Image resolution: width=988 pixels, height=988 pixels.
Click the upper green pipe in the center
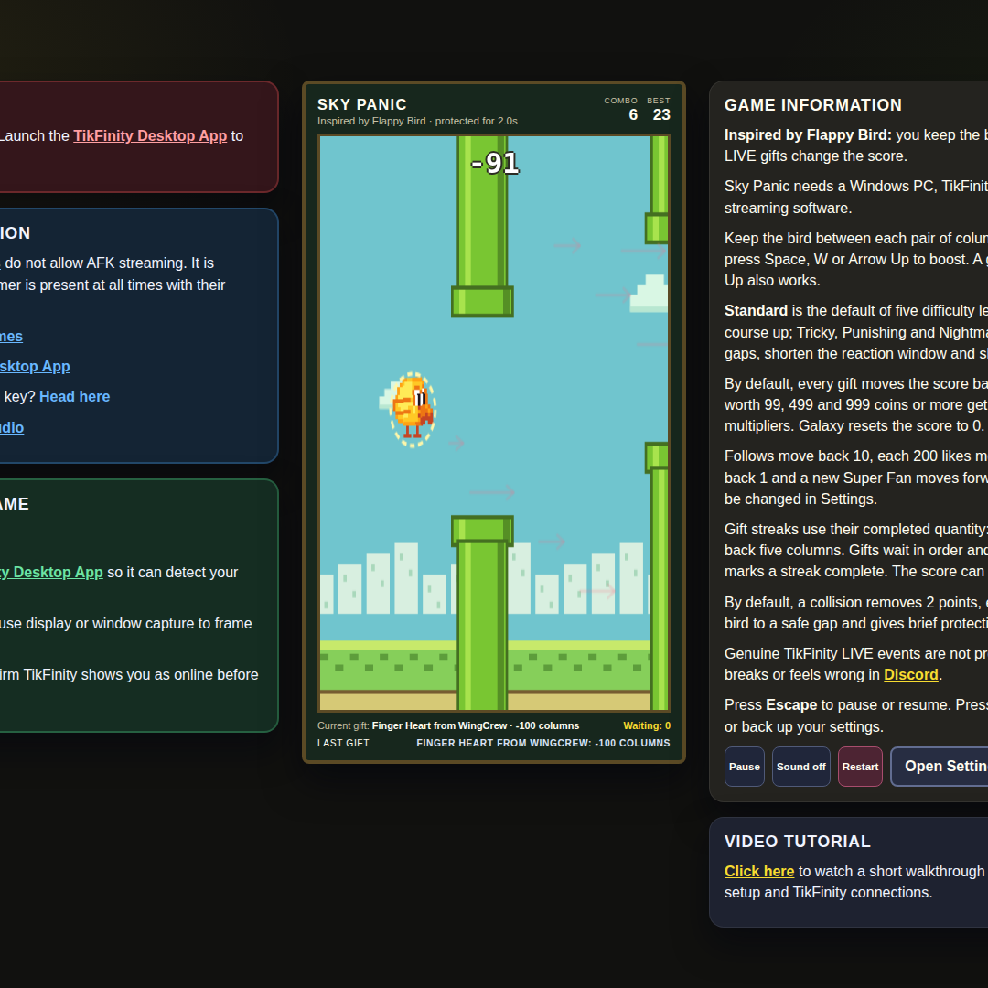point(482,227)
